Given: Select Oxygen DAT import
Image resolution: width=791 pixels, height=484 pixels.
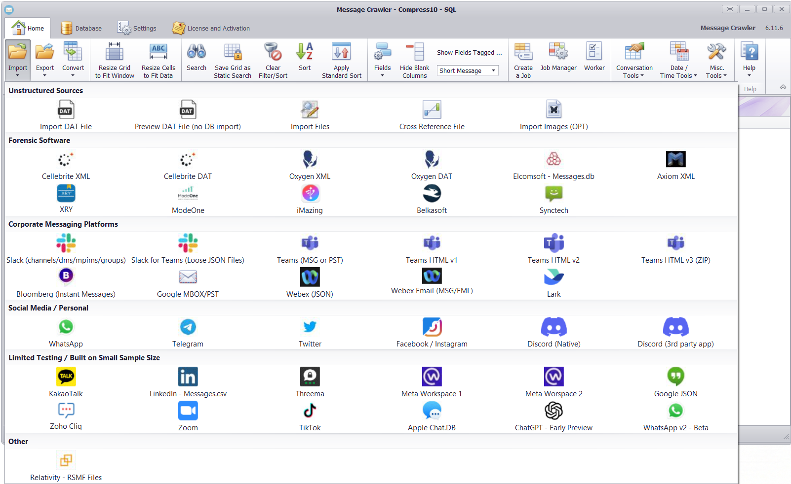Looking at the screenshot, I should [x=432, y=166].
